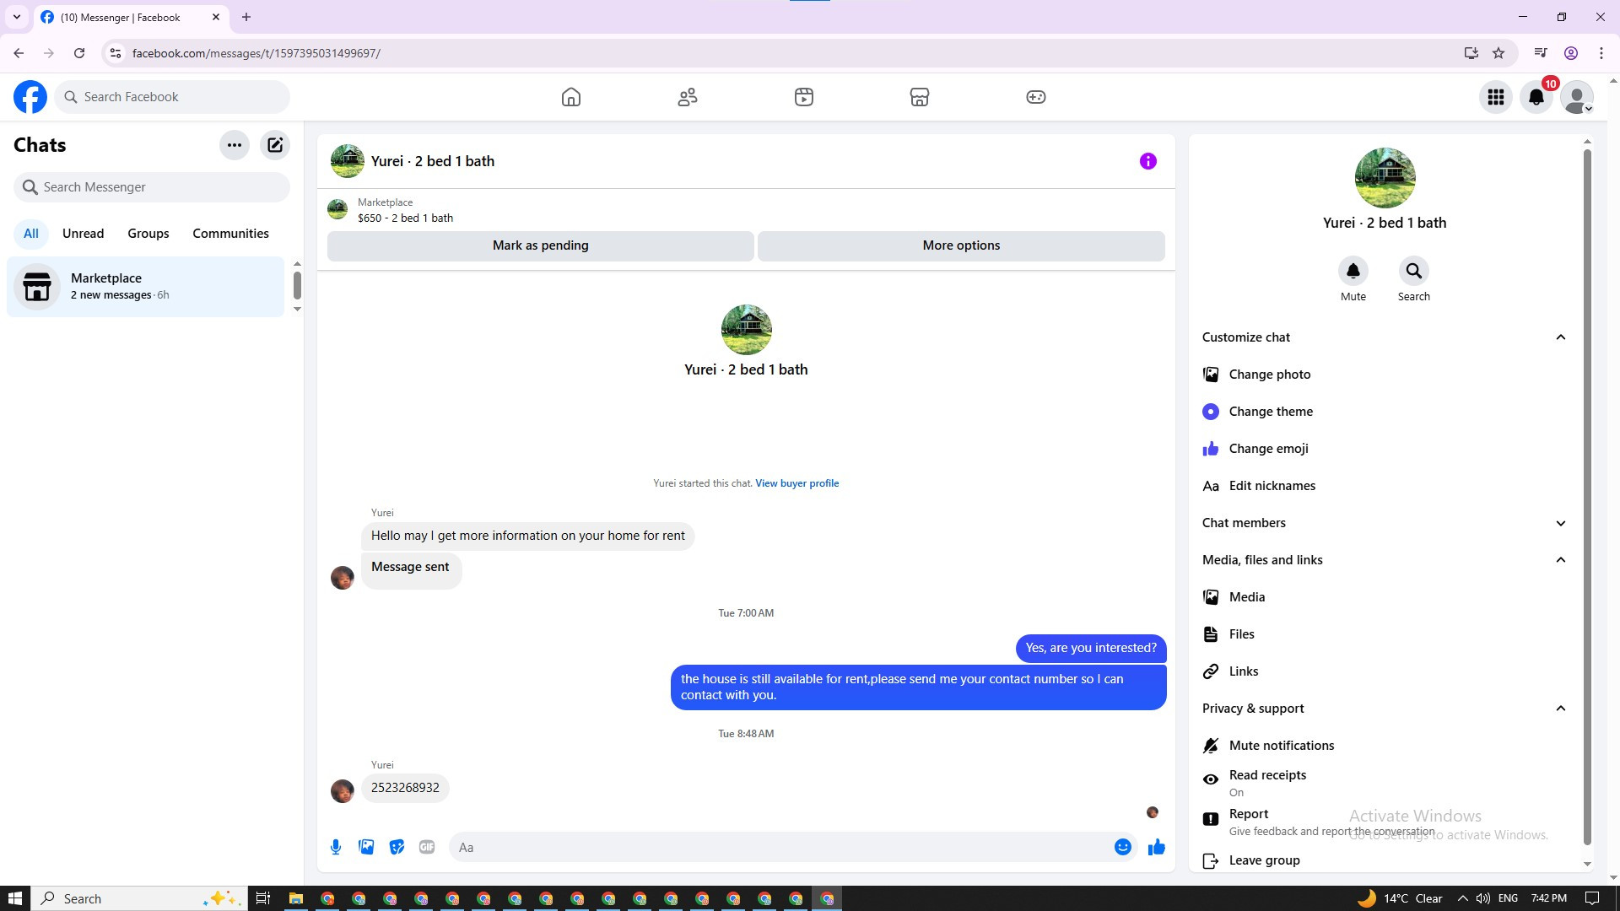Switch to the Communities tab
Image resolution: width=1620 pixels, height=911 pixels.
230,234
